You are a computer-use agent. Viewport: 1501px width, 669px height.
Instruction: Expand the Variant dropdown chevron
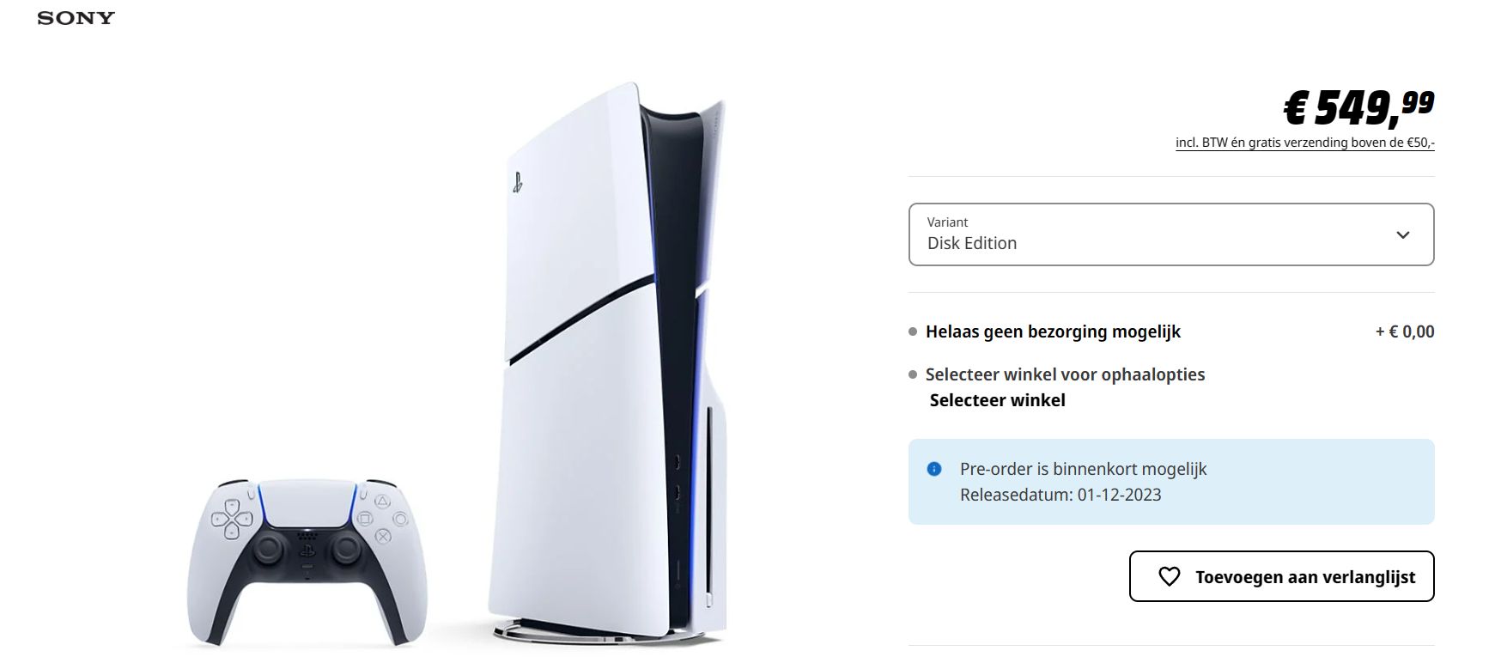pyautogui.click(x=1403, y=234)
